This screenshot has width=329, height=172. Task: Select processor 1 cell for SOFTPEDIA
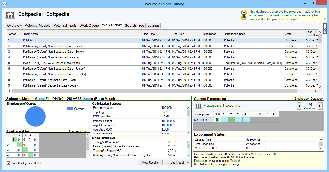tap(224, 120)
